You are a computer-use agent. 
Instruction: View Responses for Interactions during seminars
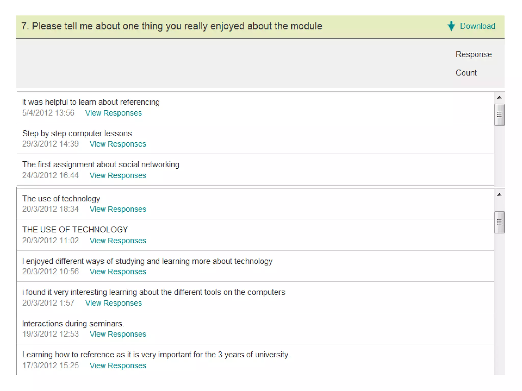tap(118, 334)
